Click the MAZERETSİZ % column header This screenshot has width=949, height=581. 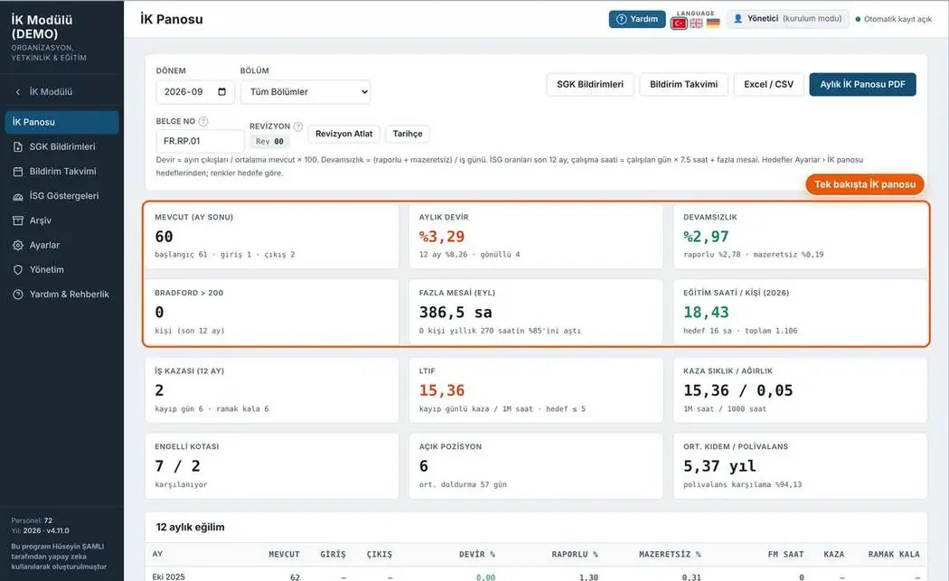pyautogui.click(x=670, y=554)
